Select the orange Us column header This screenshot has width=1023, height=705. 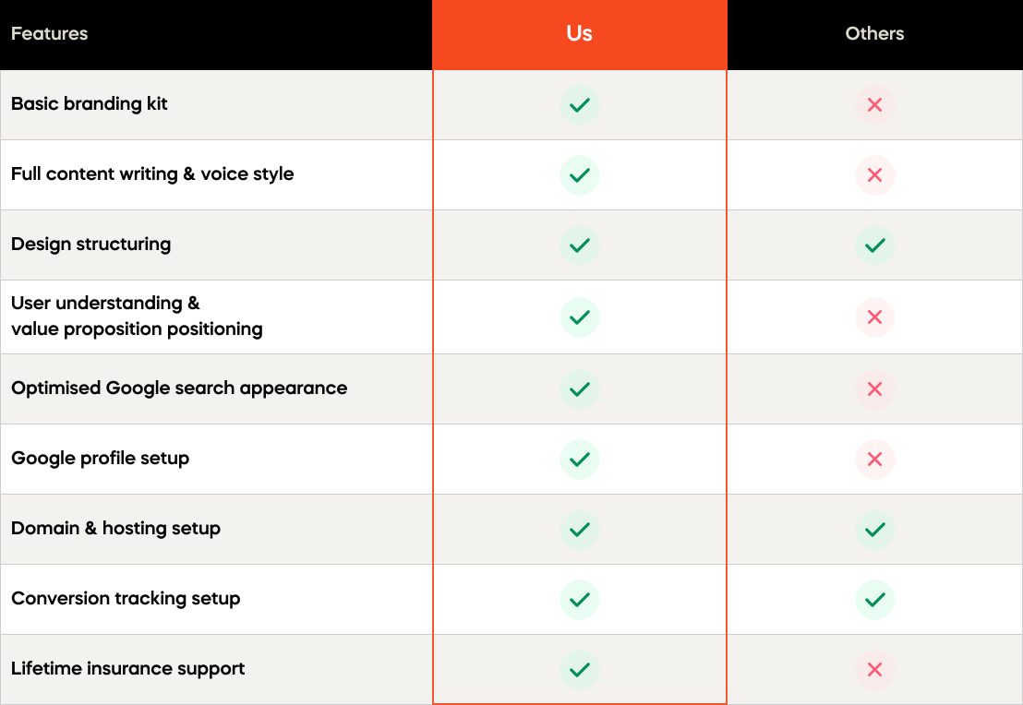(580, 34)
